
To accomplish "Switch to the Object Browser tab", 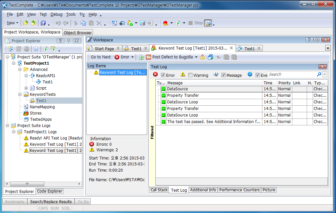I will point(78,32).
